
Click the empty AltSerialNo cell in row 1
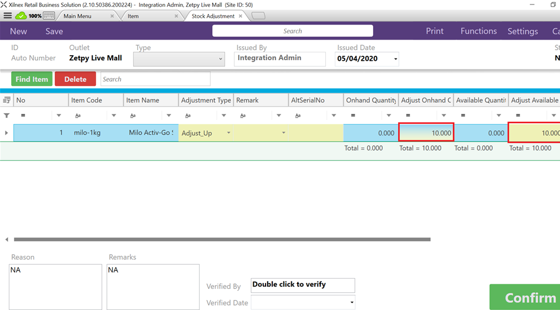click(x=316, y=133)
